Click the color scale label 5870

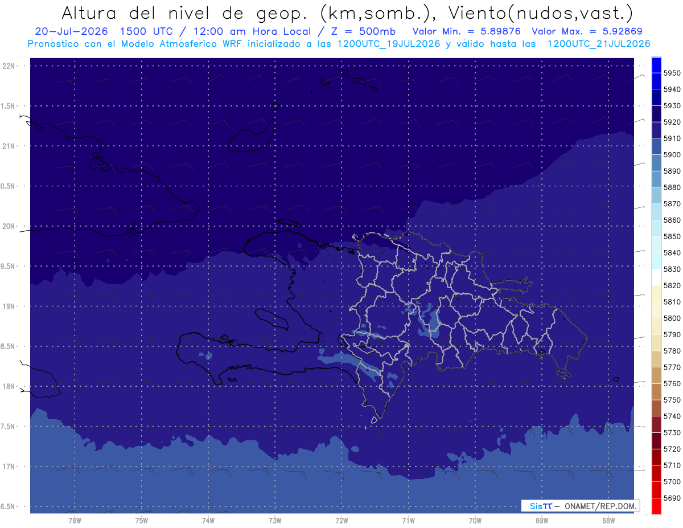click(672, 204)
